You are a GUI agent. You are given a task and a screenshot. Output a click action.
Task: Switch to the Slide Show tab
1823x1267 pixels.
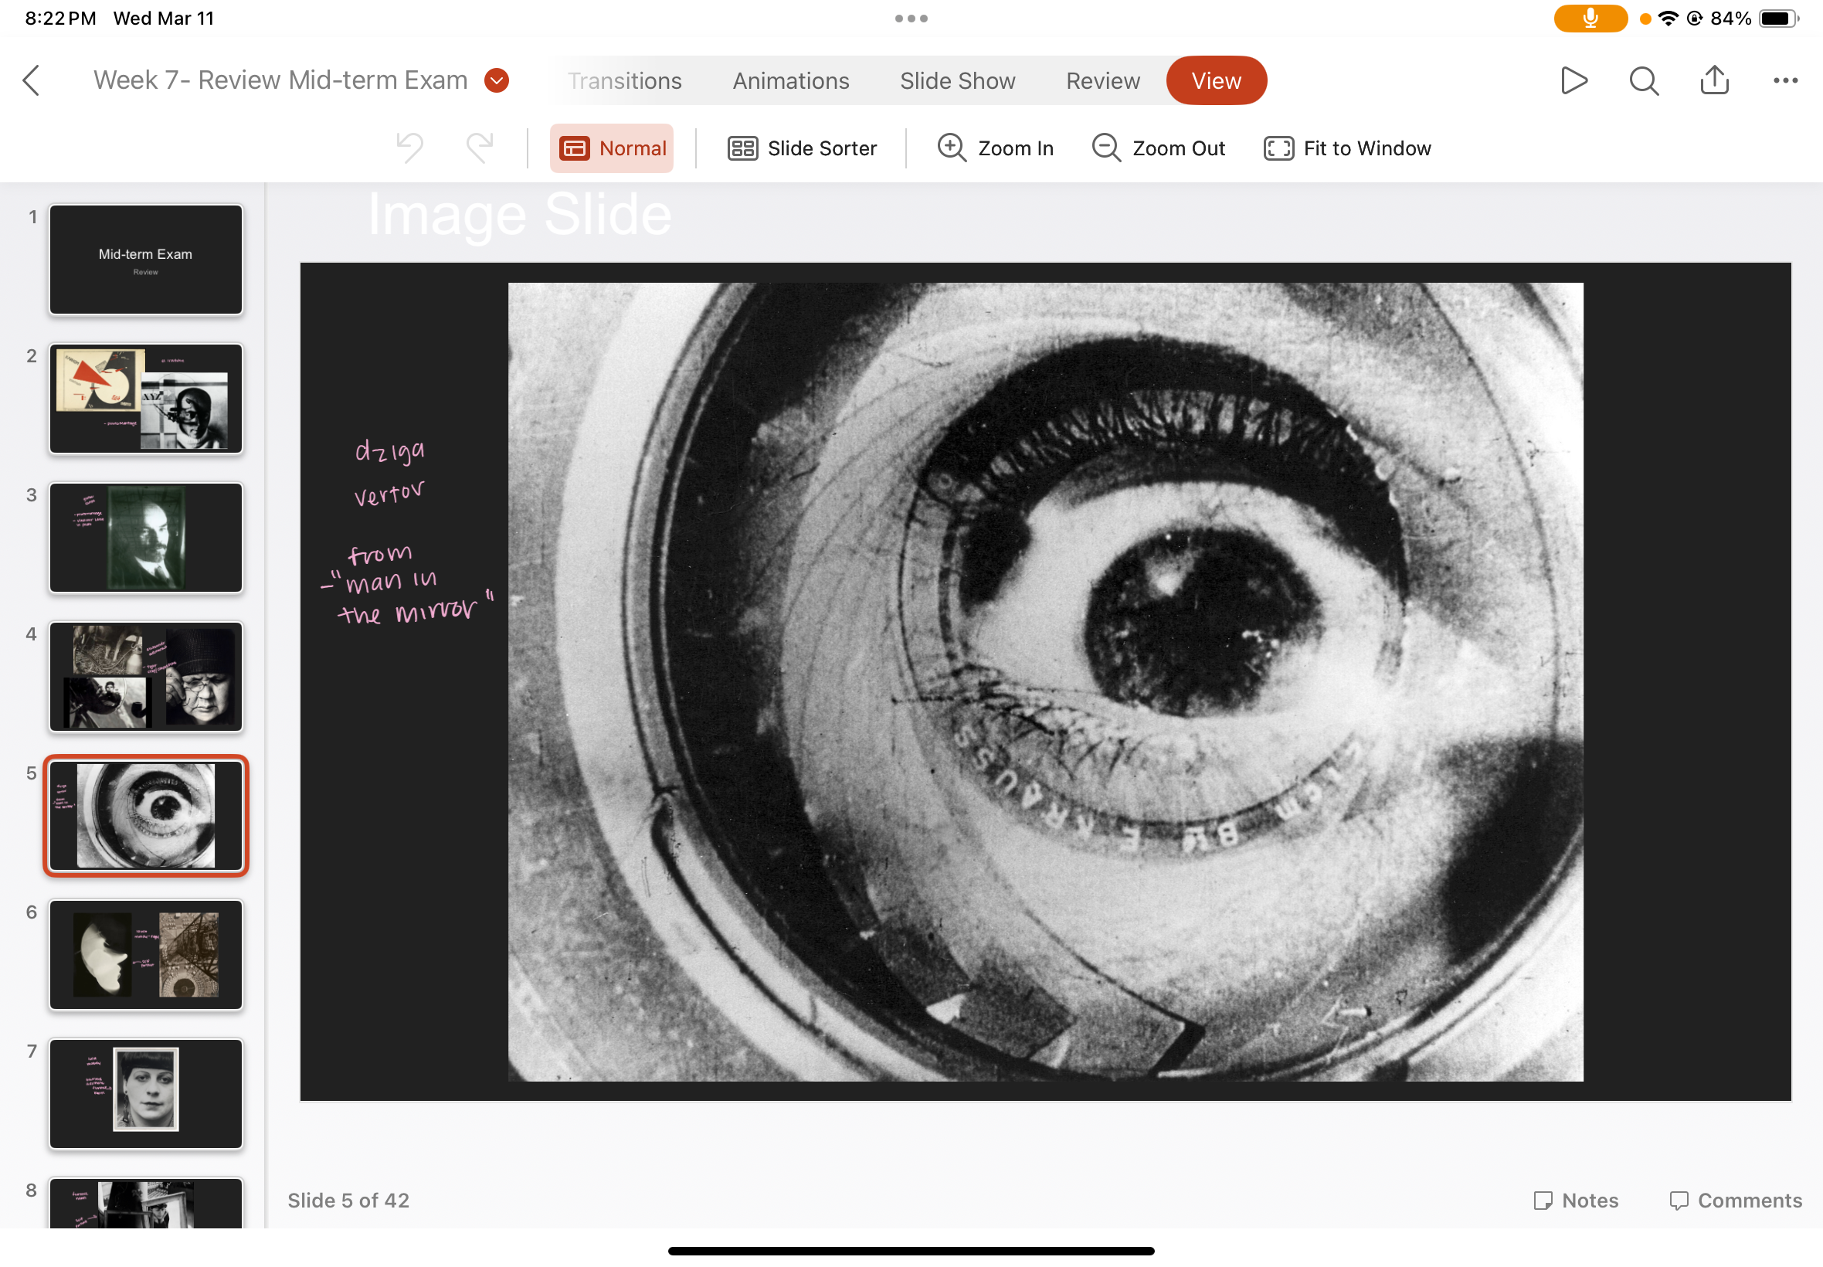point(957,81)
